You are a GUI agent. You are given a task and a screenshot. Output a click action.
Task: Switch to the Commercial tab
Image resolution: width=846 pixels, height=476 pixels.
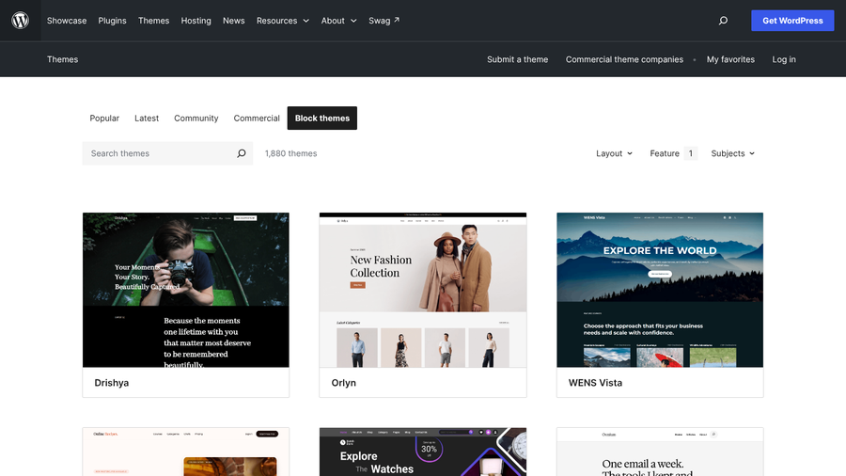coord(257,119)
